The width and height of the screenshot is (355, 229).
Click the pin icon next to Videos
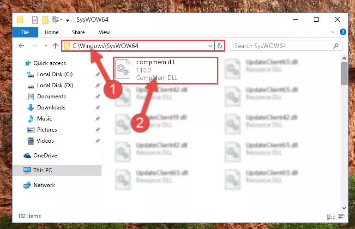click(x=97, y=141)
